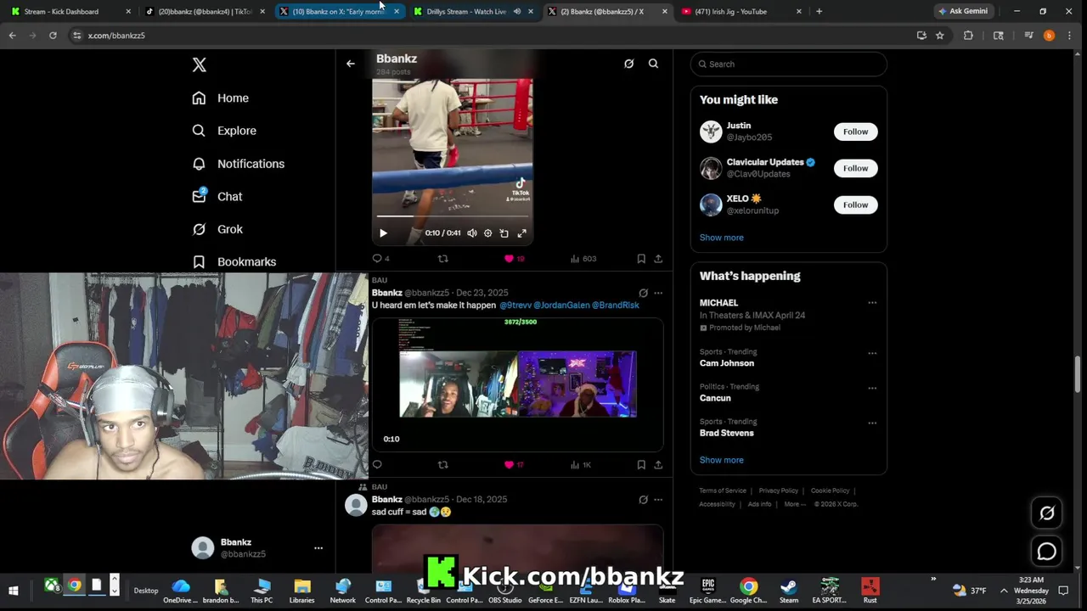Open account menu dots beside @bbankzz5
1087x611 pixels.
tap(318, 548)
